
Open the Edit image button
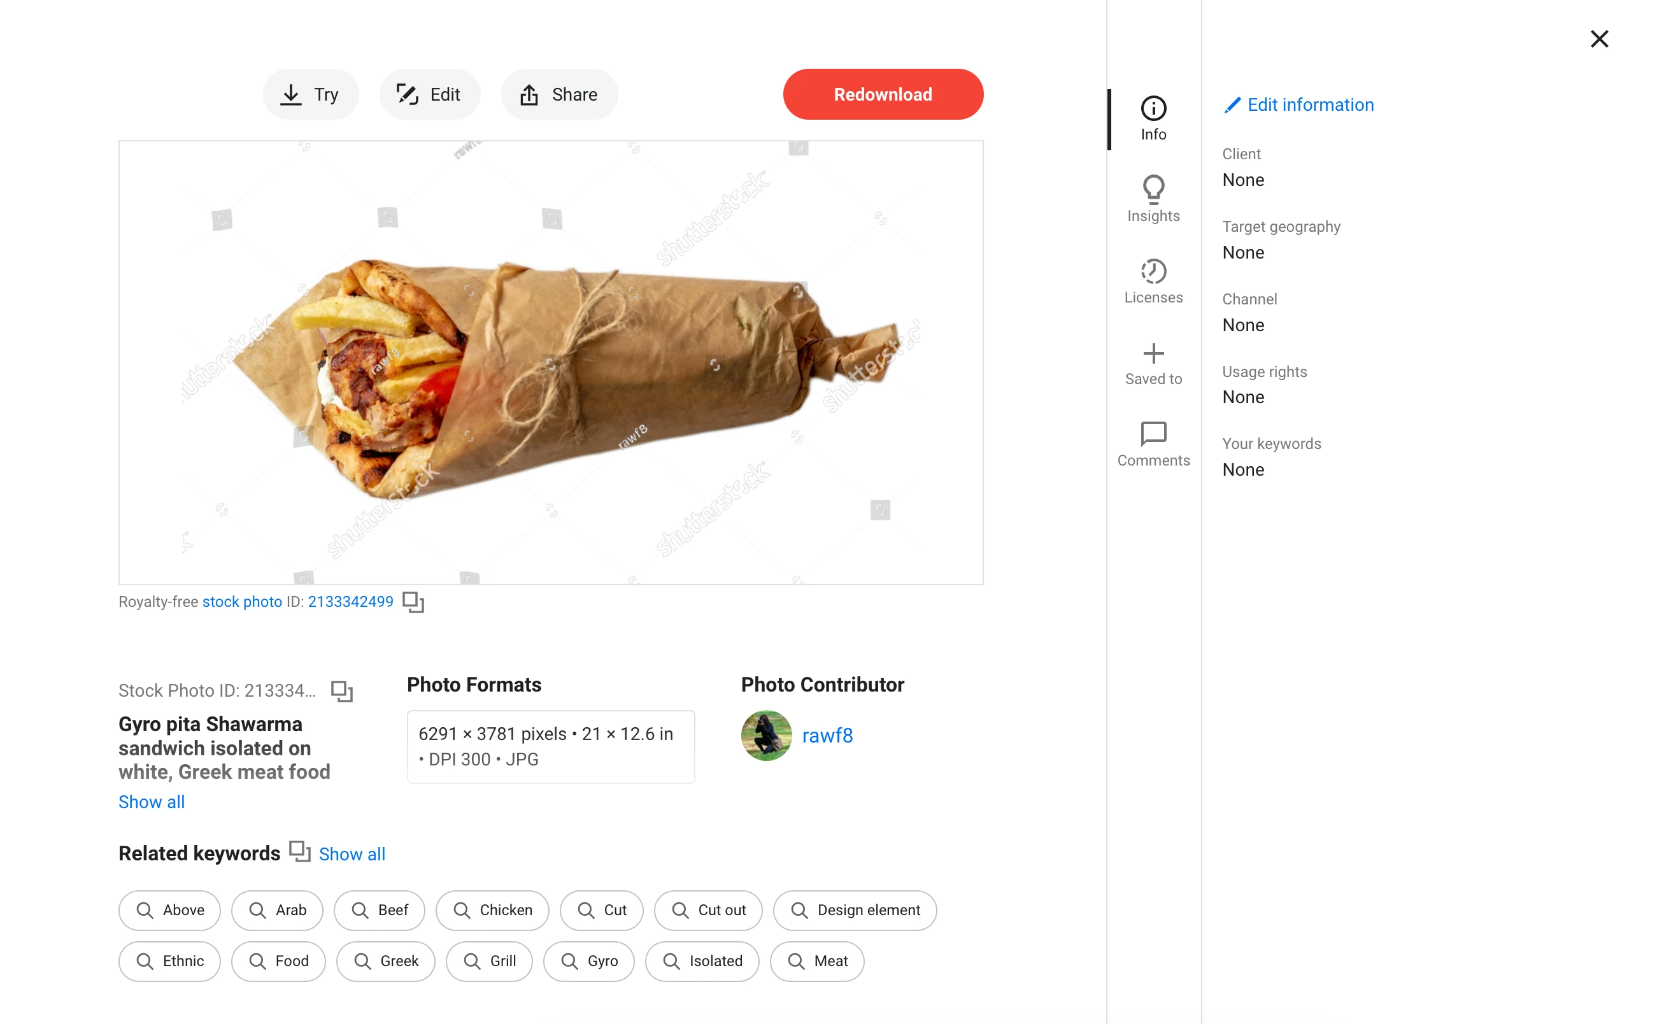(429, 94)
